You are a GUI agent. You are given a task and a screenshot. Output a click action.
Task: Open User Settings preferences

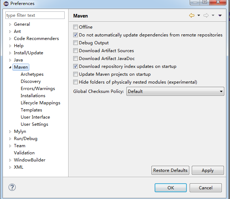tap(35, 124)
